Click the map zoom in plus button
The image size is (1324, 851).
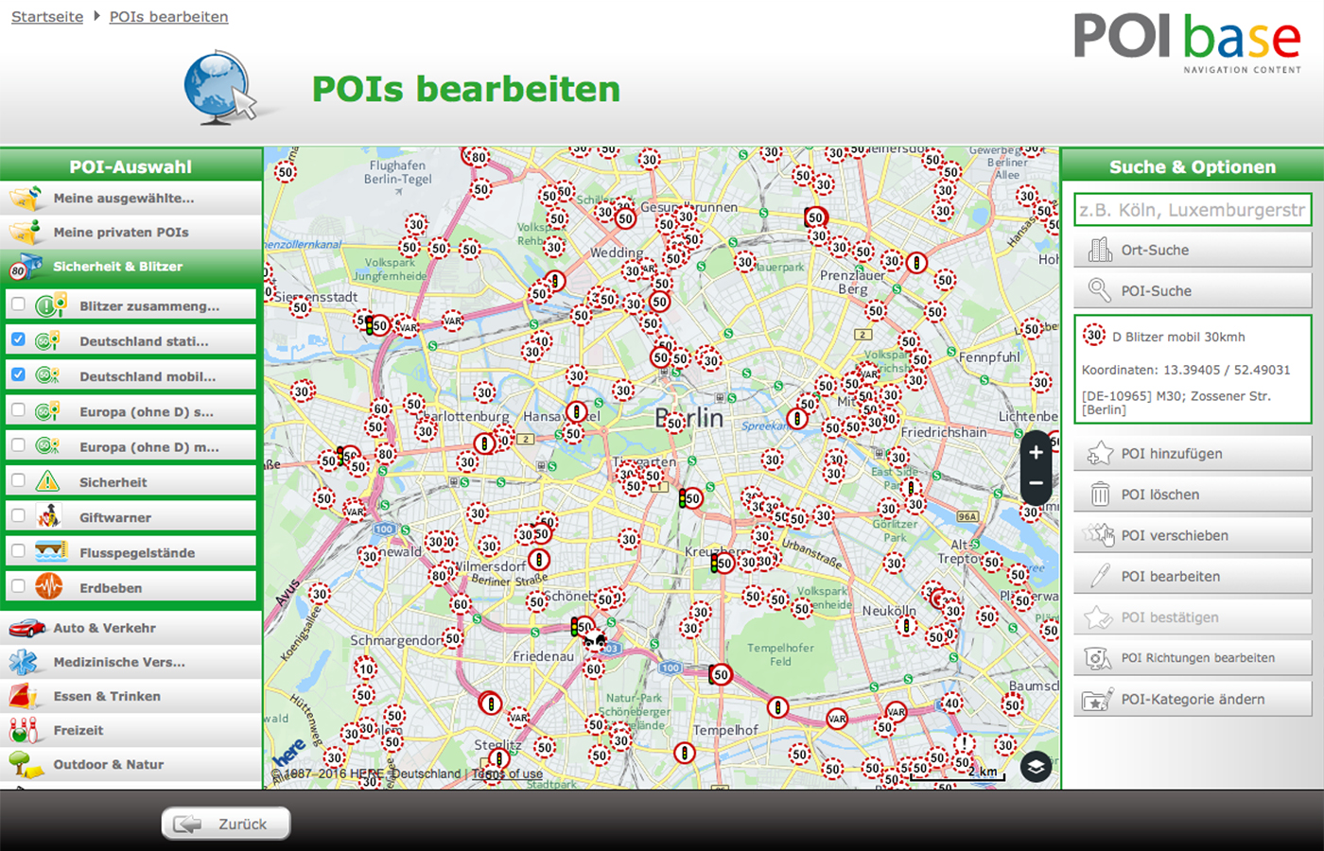pyautogui.click(x=1036, y=453)
